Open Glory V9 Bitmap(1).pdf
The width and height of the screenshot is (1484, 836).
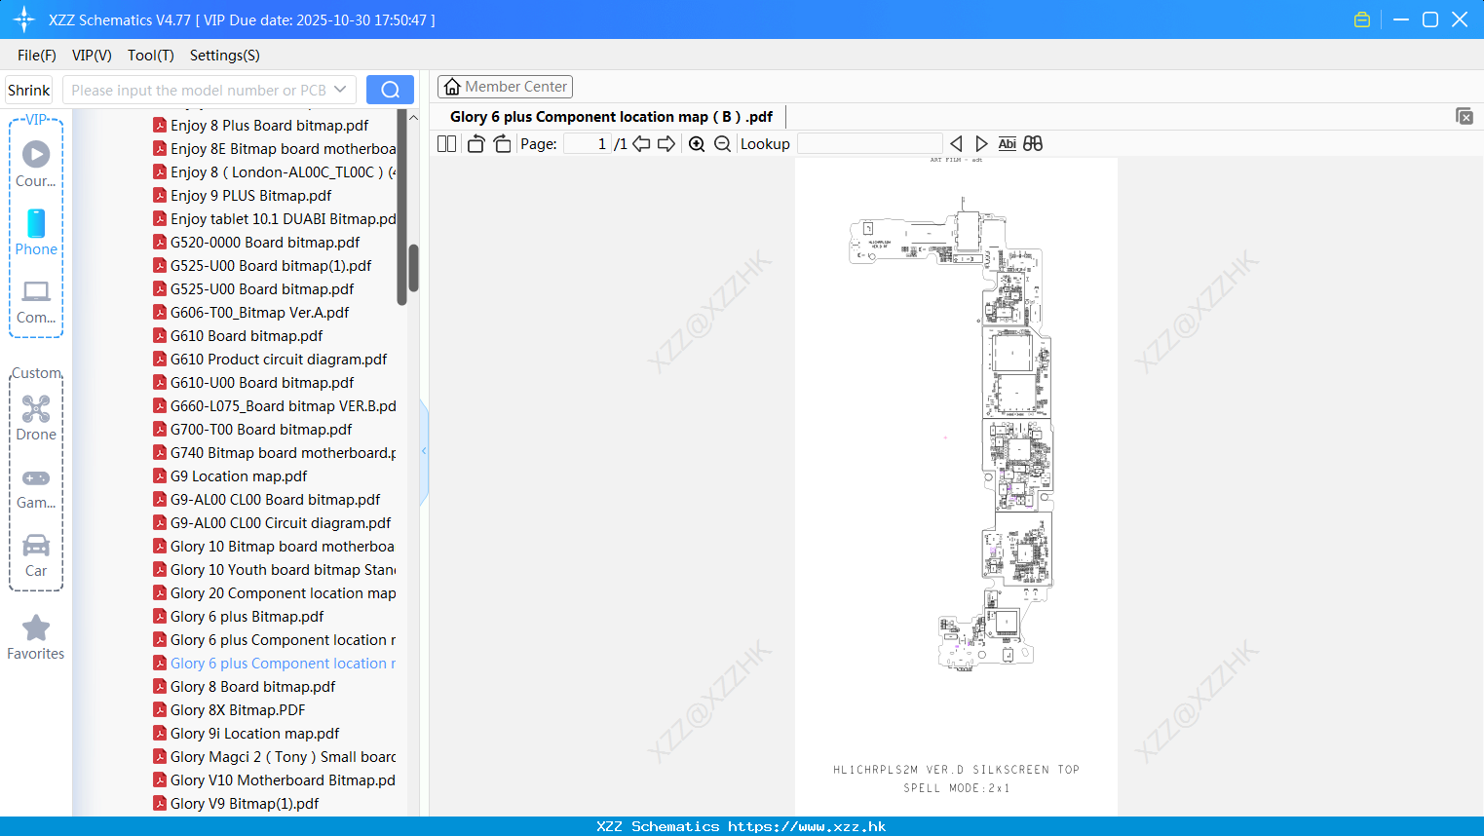[x=245, y=803]
